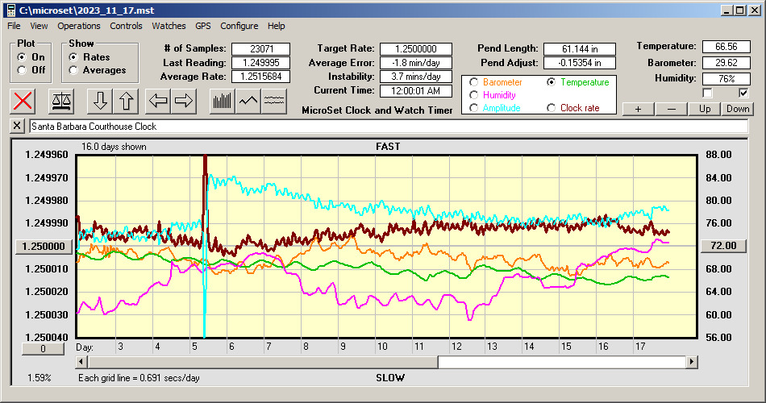Click the left arrow toolbar button

tap(158, 101)
